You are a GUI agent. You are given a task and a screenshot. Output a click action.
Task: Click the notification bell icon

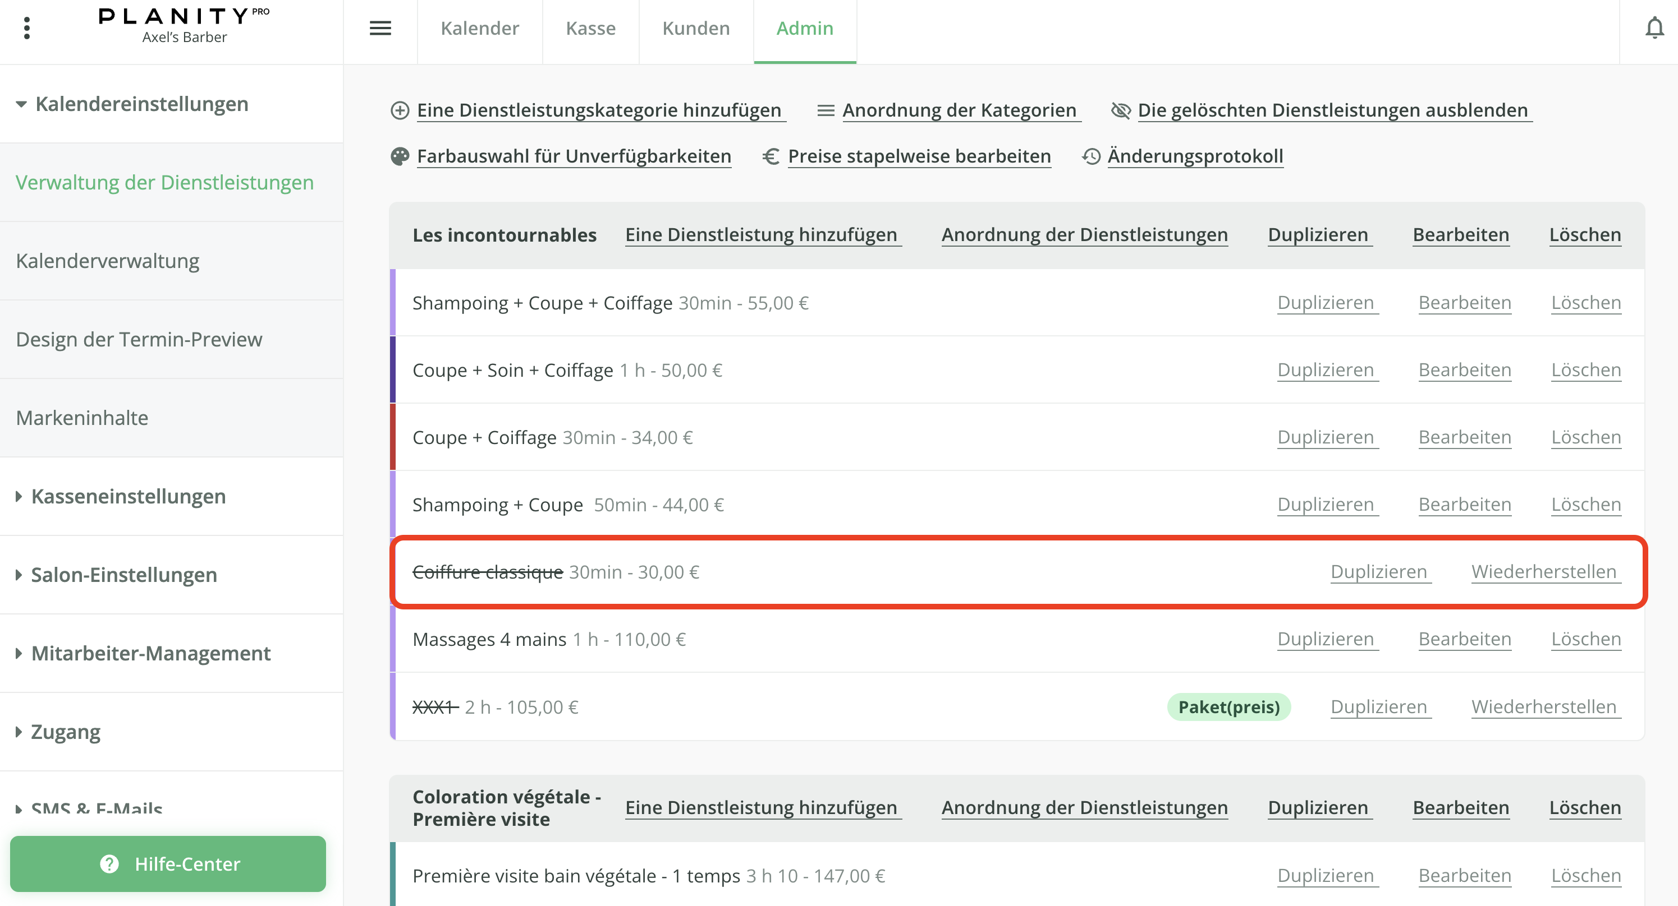(x=1654, y=28)
